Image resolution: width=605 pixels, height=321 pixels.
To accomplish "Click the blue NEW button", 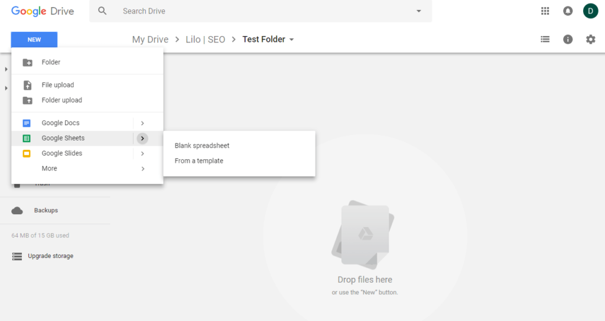I will (34, 40).
